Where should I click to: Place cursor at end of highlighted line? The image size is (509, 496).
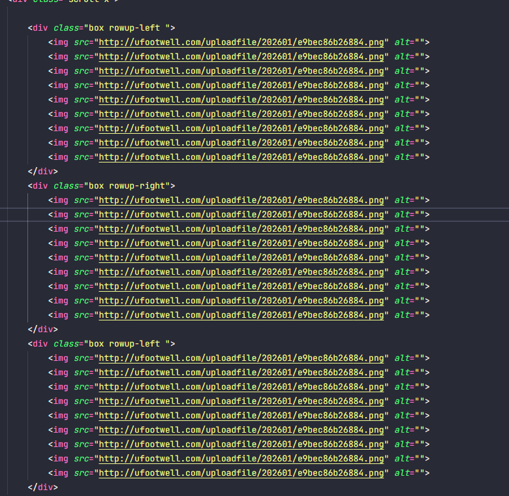coord(430,215)
